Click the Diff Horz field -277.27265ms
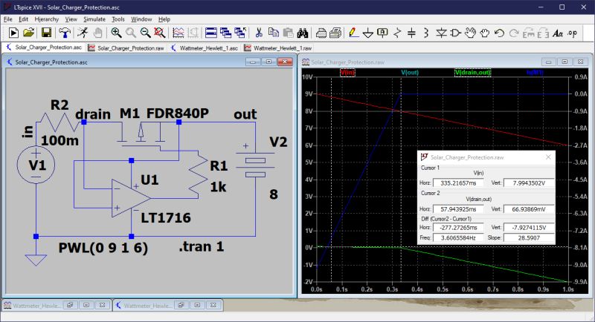This screenshot has width=595, height=322. [458, 228]
